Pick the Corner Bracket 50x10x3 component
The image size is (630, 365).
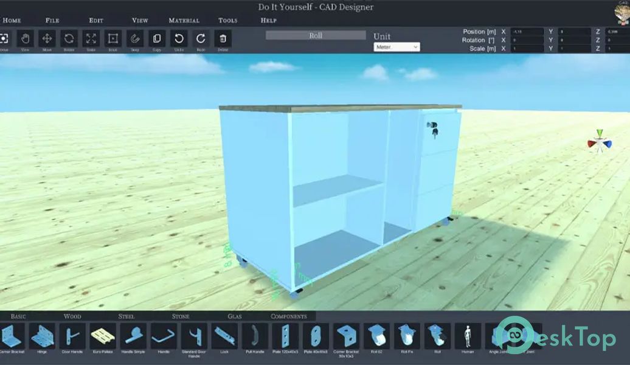point(346,336)
